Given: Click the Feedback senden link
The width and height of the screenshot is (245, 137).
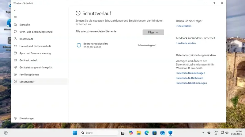Looking at the screenshot, I should pyautogui.click(x=186, y=43).
